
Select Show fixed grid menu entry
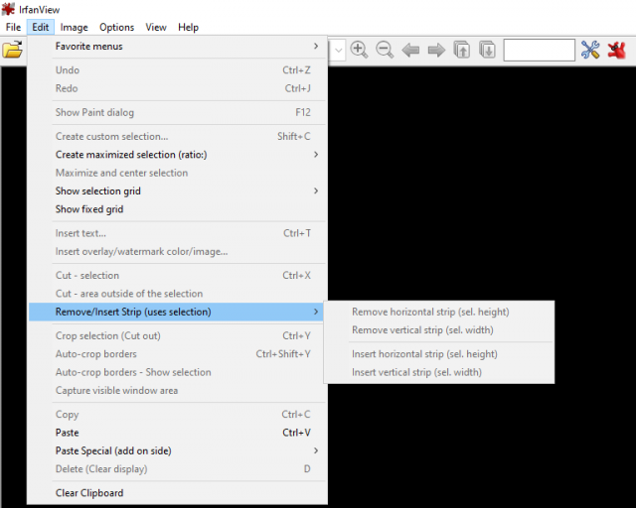point(178,209)
